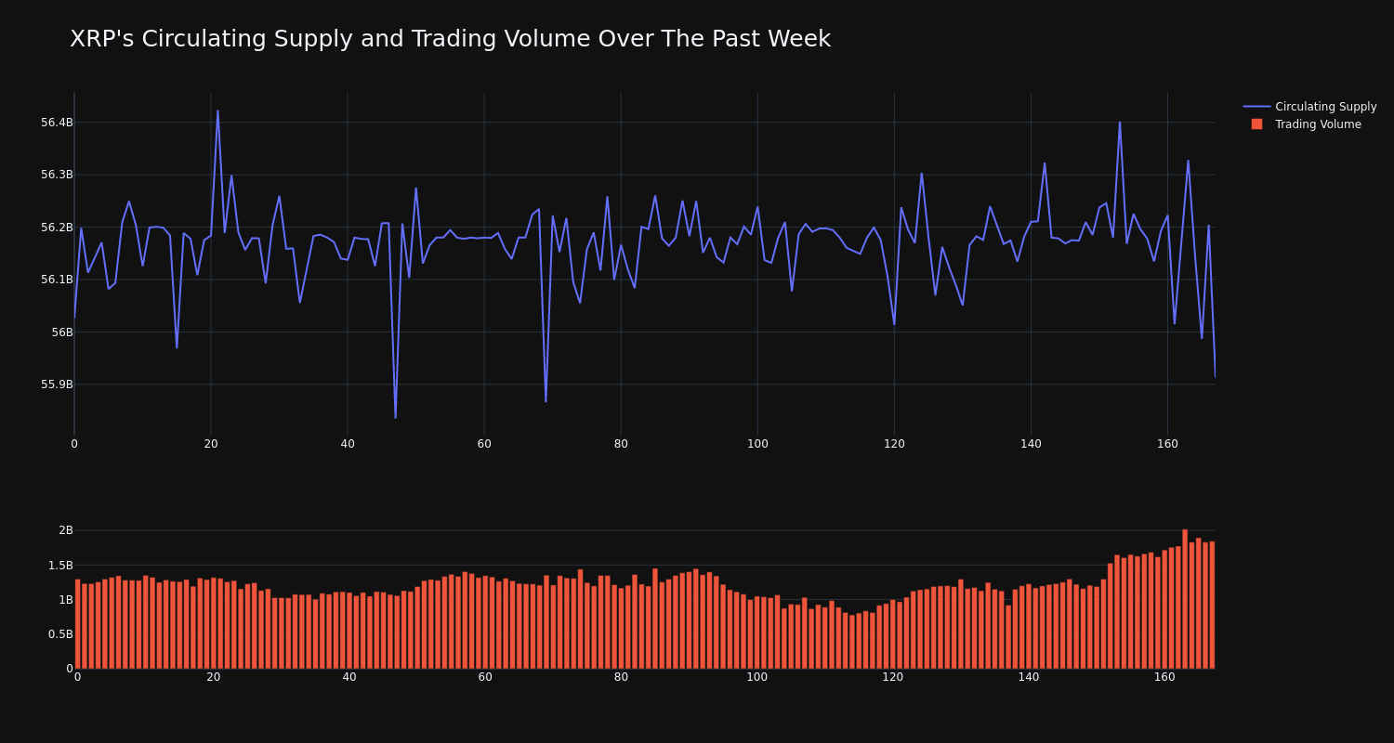The height and width of the screenshot is (743, 1394).
Task: Click the highest supply peak near hour 21
Action: 217,111
